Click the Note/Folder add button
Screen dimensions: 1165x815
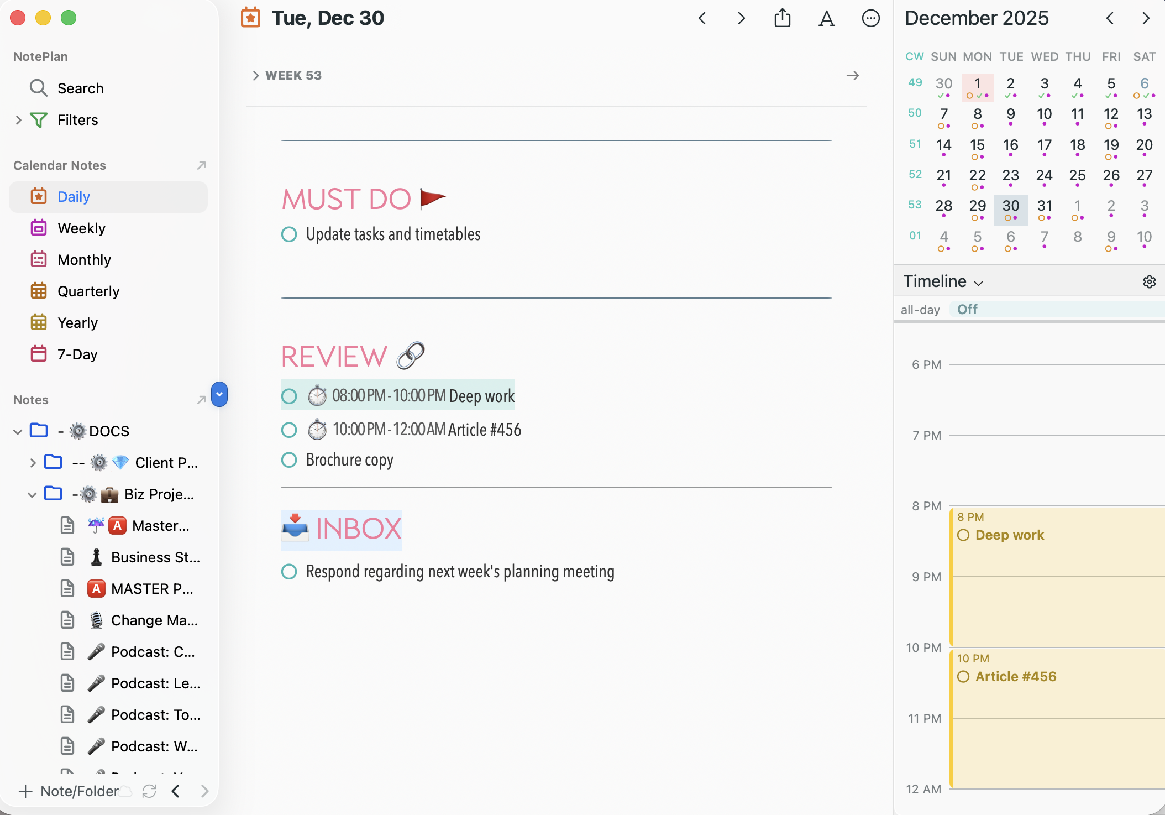69,791
